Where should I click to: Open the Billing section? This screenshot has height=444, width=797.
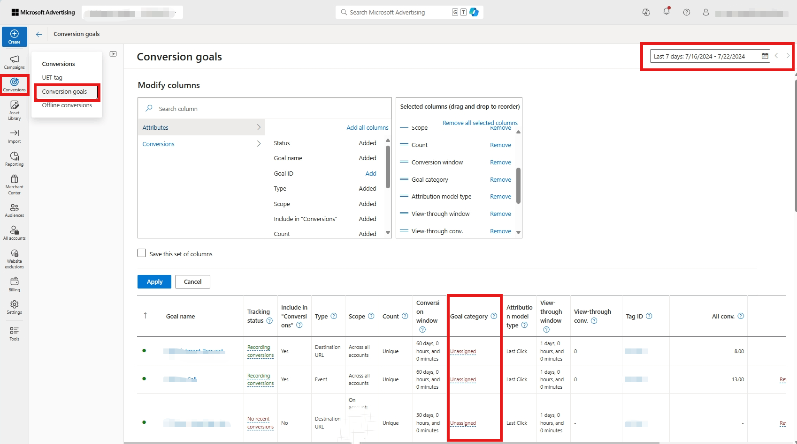[x=14, y=284]
